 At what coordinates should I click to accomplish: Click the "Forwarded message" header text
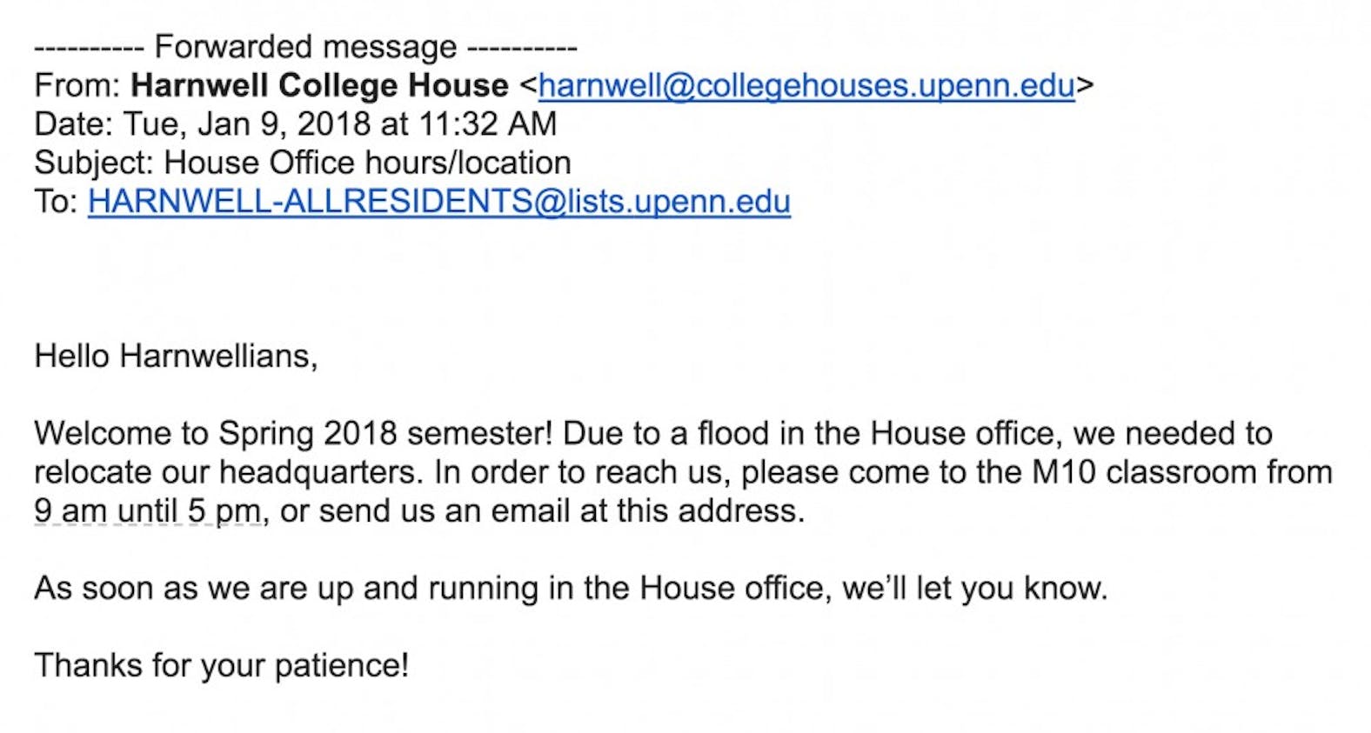point(305,46)
